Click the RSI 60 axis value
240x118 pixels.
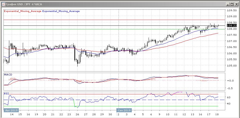[x=229, y=97]
